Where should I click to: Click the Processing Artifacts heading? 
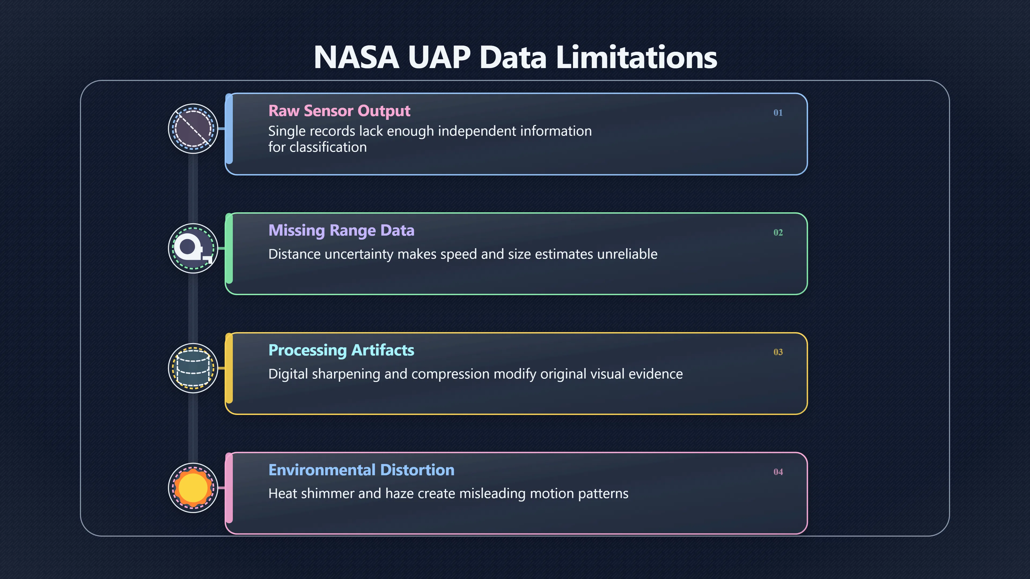pyautogui.click(x=341, y=350)
